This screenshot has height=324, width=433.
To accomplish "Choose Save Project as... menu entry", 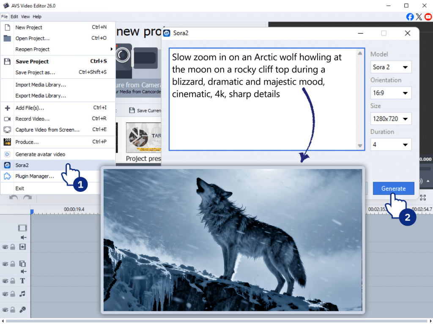I will [x=58, y=72].
